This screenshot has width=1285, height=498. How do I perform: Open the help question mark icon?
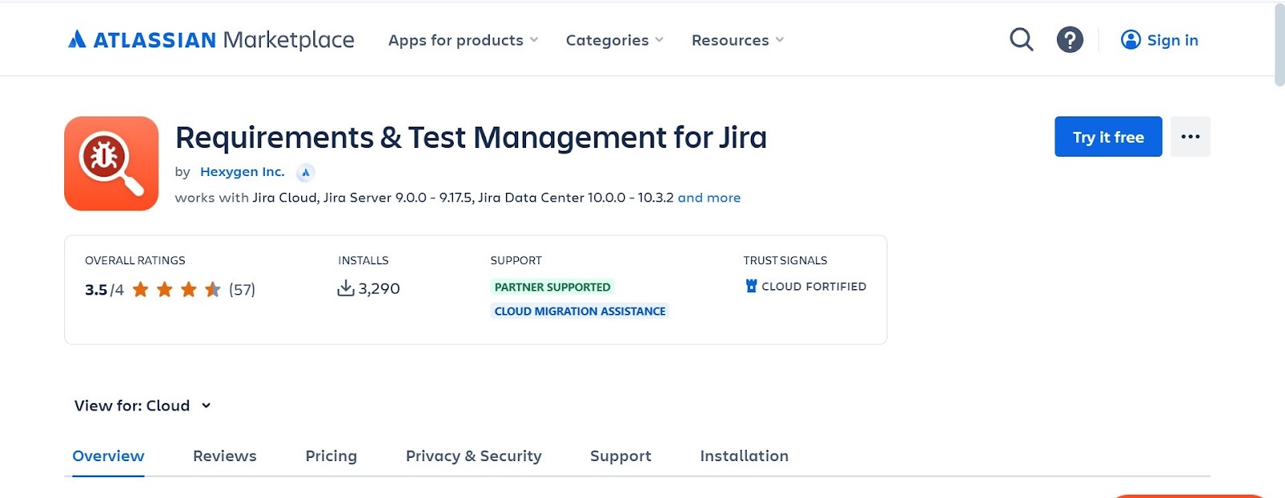[x=1070, y=39]
